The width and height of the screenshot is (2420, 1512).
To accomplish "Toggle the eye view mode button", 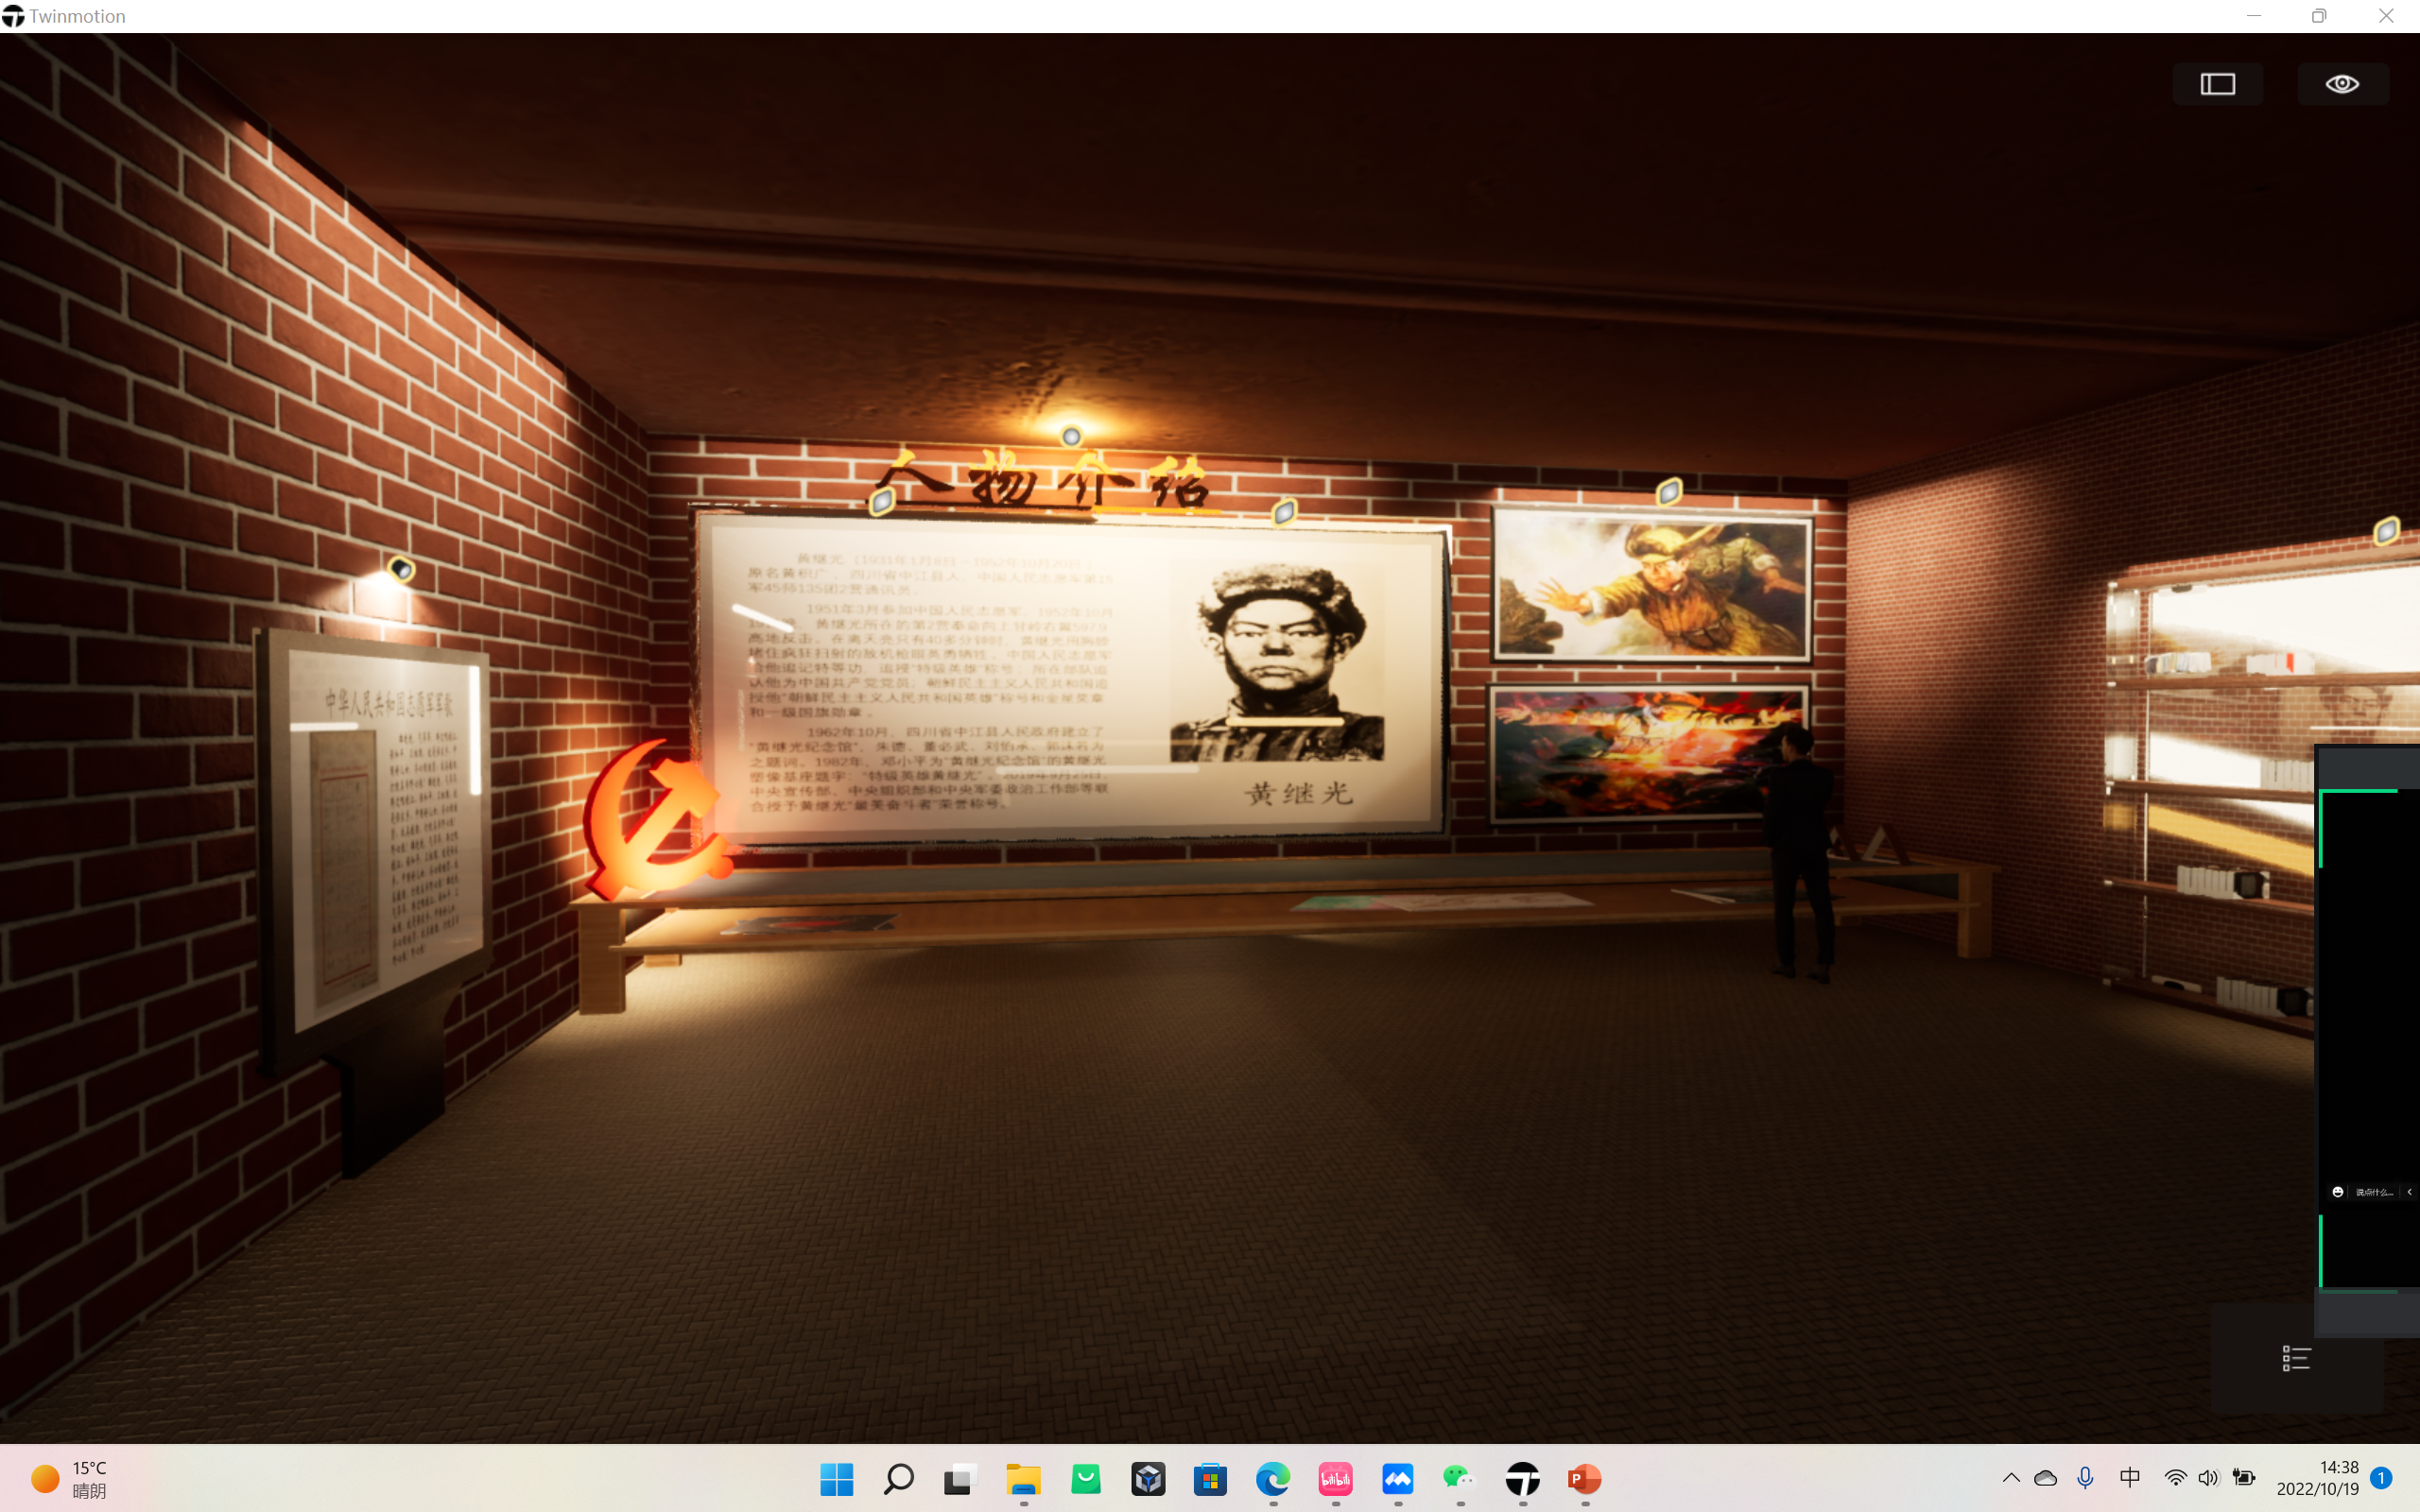I will pos(2342,84).
